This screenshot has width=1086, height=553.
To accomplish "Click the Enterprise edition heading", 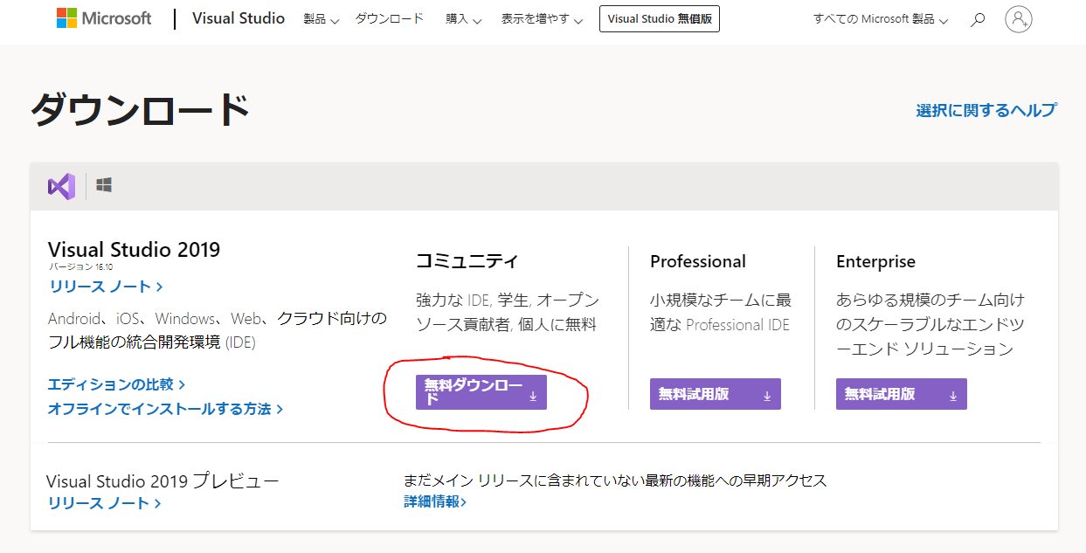I will (875, 261).
